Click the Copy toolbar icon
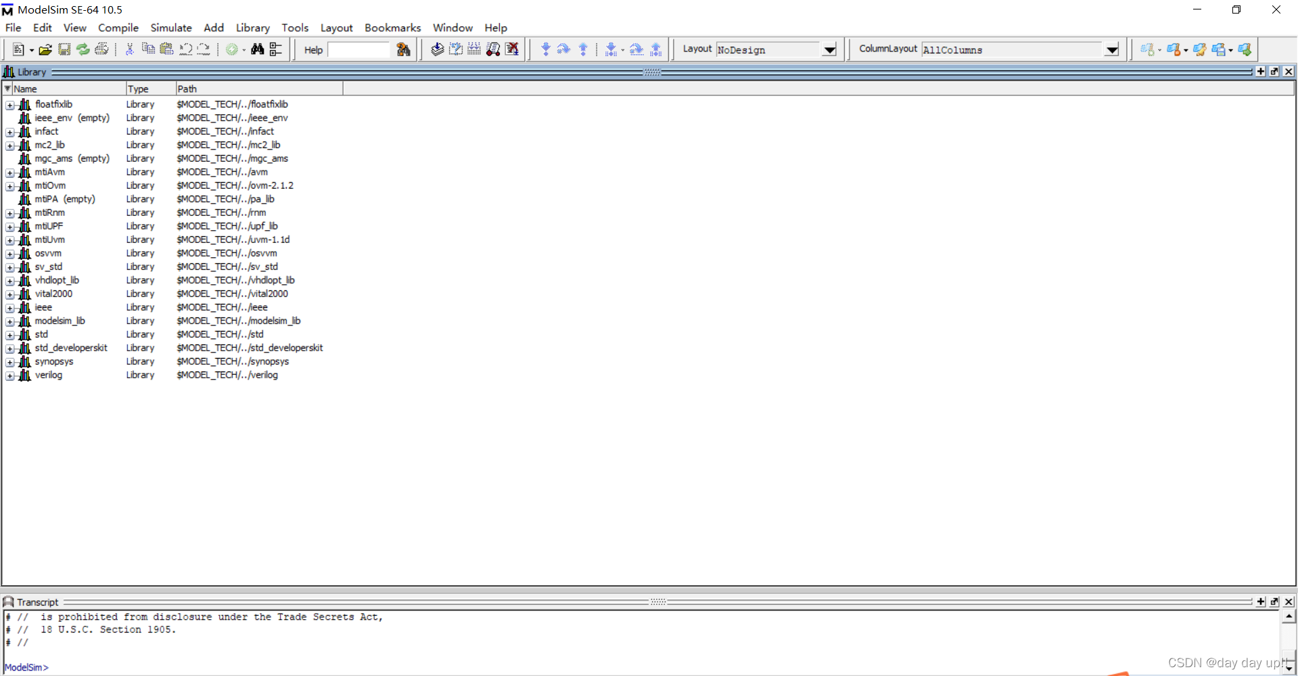Screen dimensions: 1298x676 148,49
